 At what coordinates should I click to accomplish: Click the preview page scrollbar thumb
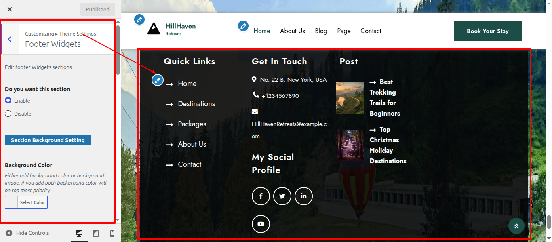549,221
